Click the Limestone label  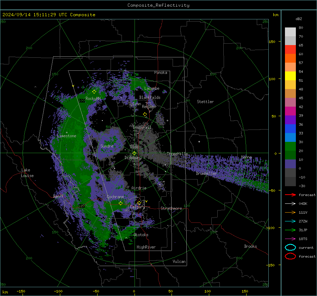67,136
